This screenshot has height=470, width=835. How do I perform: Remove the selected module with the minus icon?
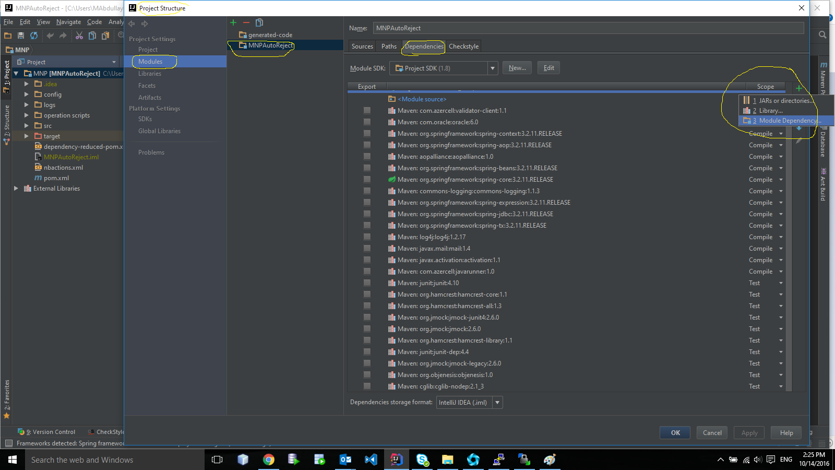(246, 22)
